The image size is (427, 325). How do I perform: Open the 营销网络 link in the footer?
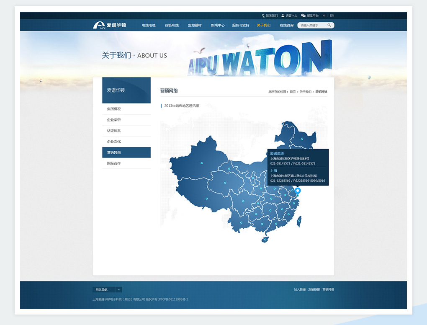click(x=328, y=289)
